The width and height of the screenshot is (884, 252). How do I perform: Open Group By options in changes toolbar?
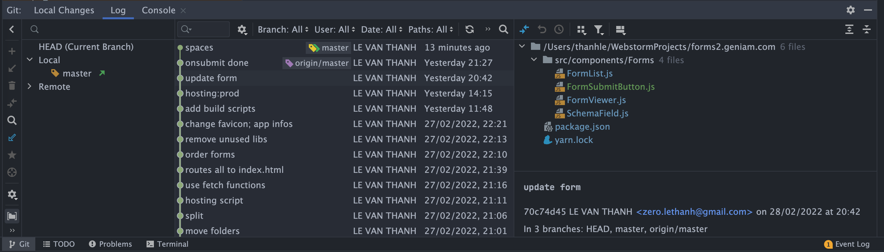coord(581,30)
